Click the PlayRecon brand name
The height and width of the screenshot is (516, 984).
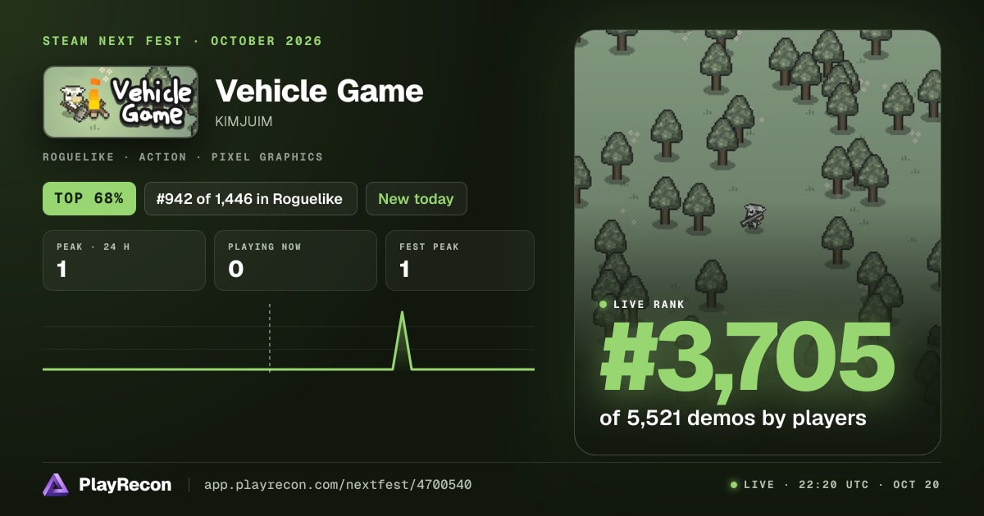click(125, 485)
